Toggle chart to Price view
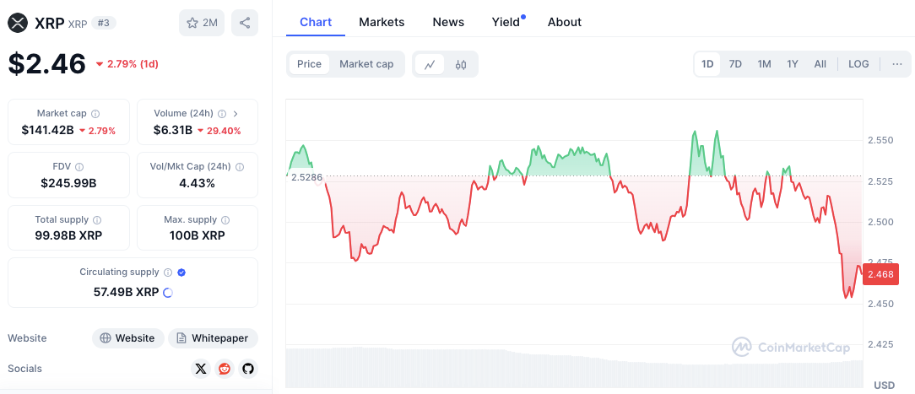The image size is (915, 394). [309, 64]
